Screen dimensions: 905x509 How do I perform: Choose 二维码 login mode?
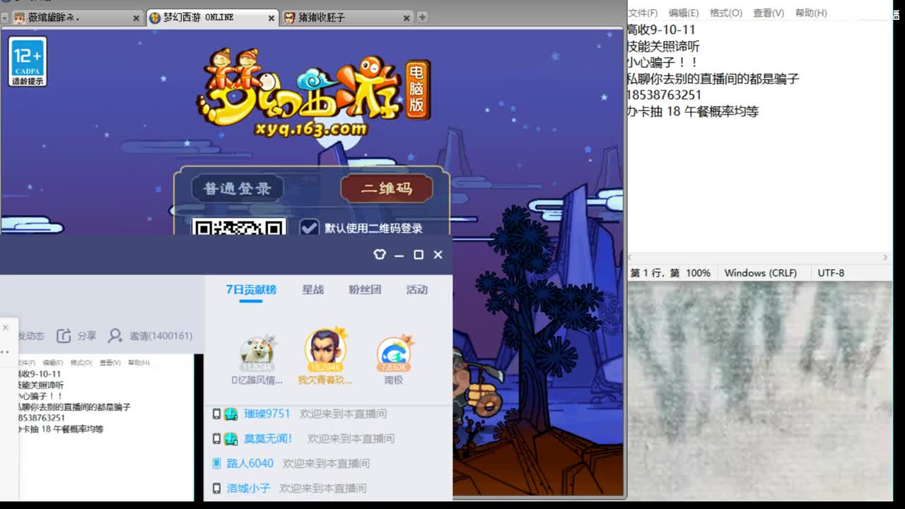(x=387, y=189)
